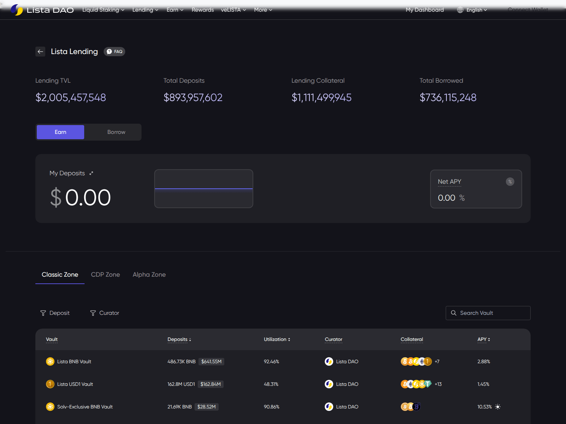Image resolution: width=566 pixels, height=424 pixels.
Task: Click the 1.45% APY value
Action: 483,384
